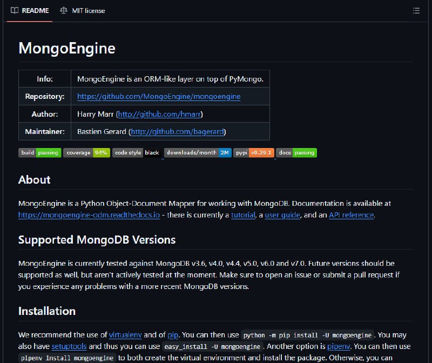The height and width of the screenshot is (363, 432).
Task: Click the code style black badge
Action: click(137, 153)
